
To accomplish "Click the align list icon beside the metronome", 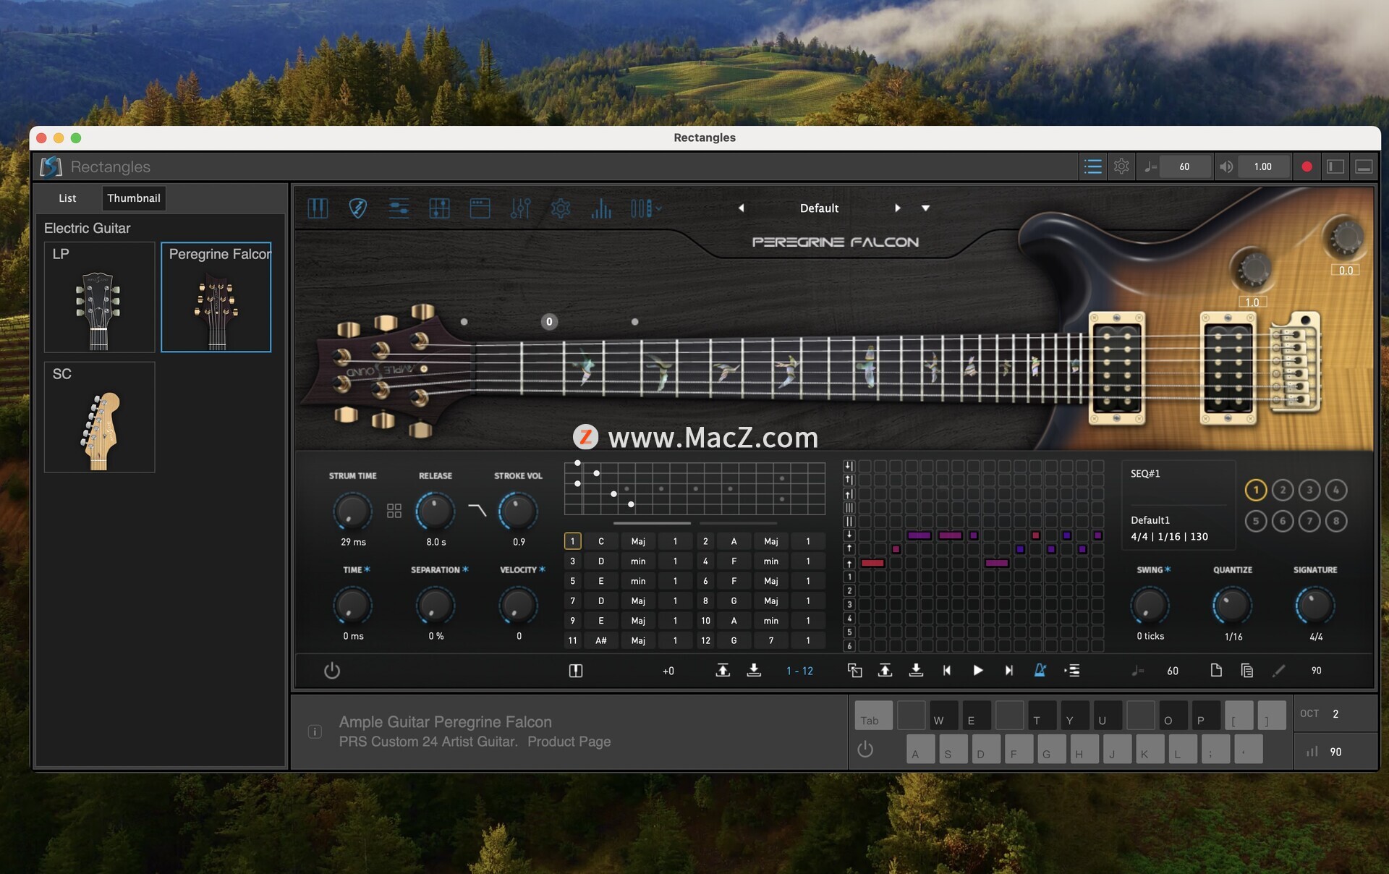I will coord(1072,670).
